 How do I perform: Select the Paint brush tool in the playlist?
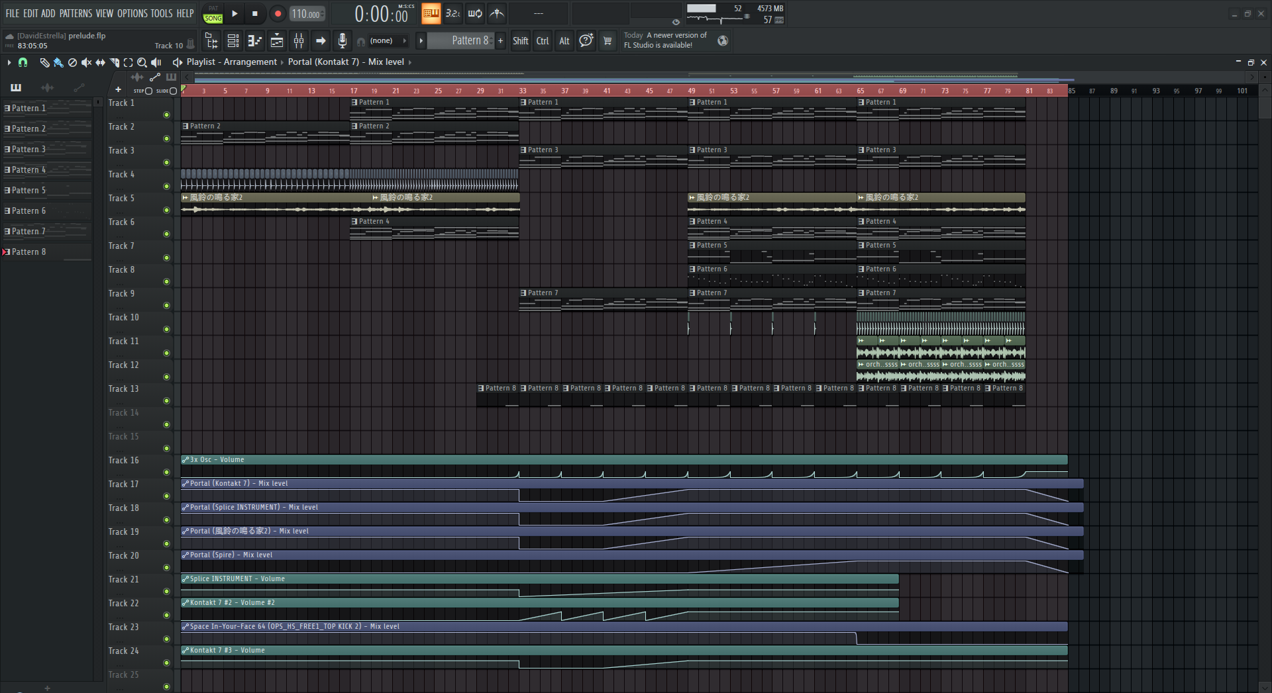pyautogui.click(x=58, y=62)
